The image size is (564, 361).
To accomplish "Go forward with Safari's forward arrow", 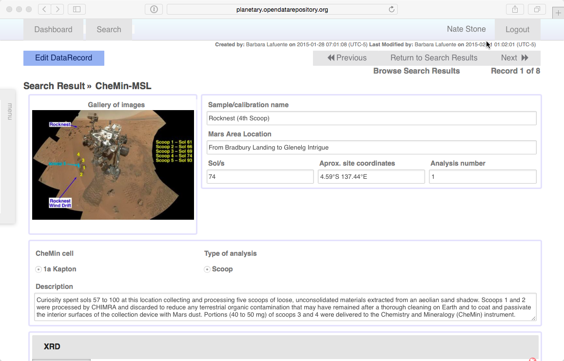I will point(58,9).
